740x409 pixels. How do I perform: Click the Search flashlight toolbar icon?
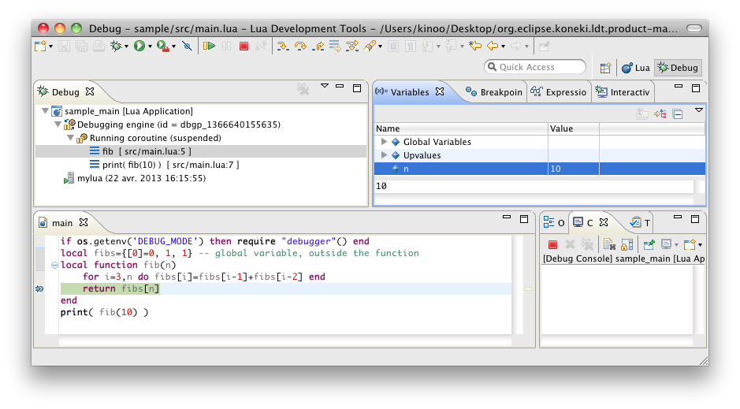[x=370, y=46]
